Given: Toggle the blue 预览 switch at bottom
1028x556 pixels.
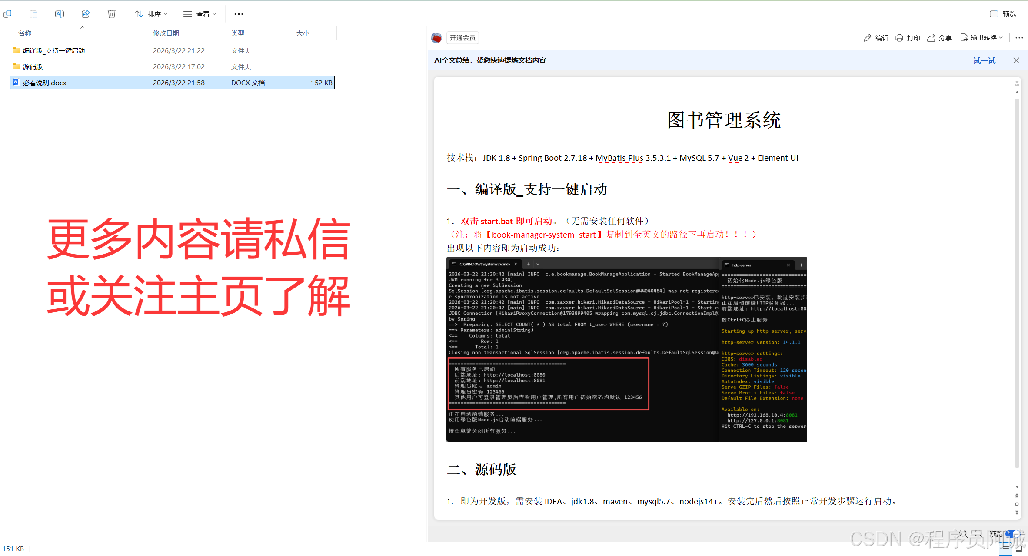Looking at the screenshot, I should 1012,533.
